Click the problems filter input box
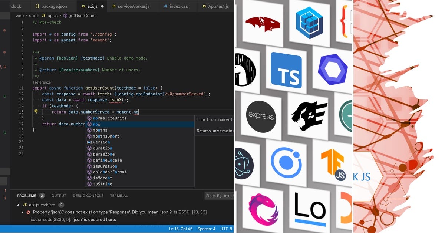This screenshot has width=445, height=233. (x=219, y=195)
